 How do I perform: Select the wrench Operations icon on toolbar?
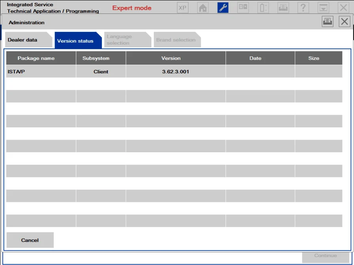point(222,7)
